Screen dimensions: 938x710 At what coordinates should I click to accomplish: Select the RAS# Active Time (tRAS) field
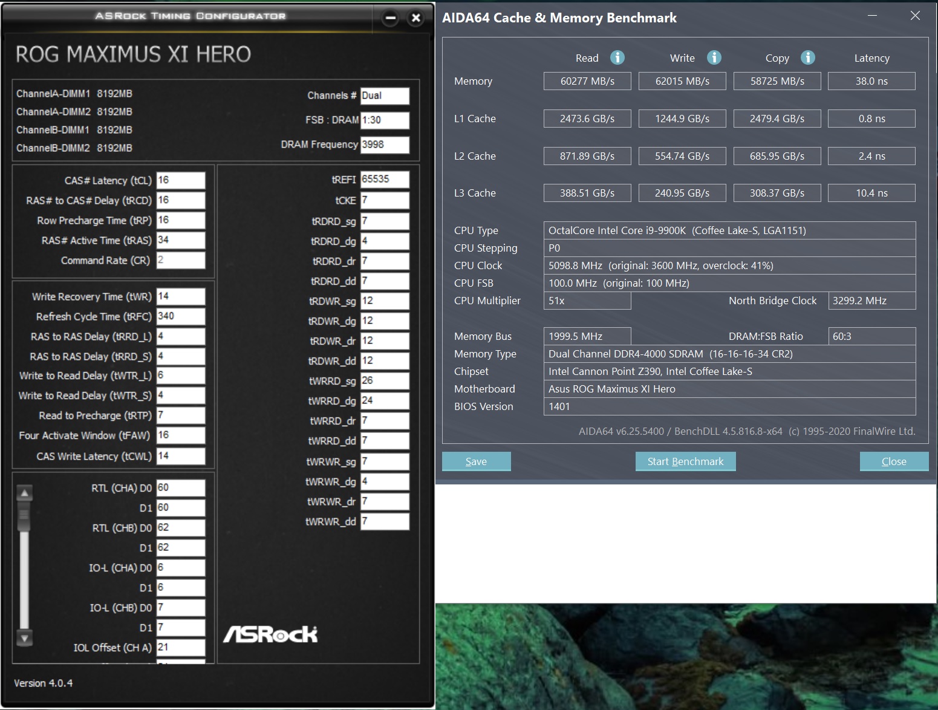(181, 240)
